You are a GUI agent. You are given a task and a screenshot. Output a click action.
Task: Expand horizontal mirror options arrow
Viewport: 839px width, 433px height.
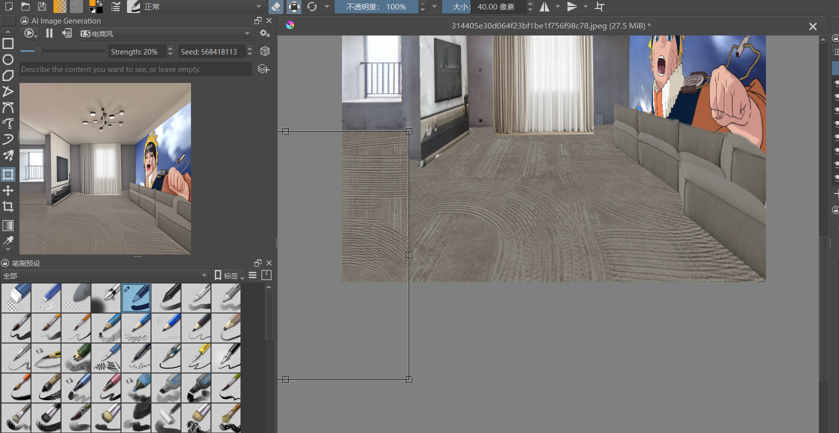click(557, 6)
